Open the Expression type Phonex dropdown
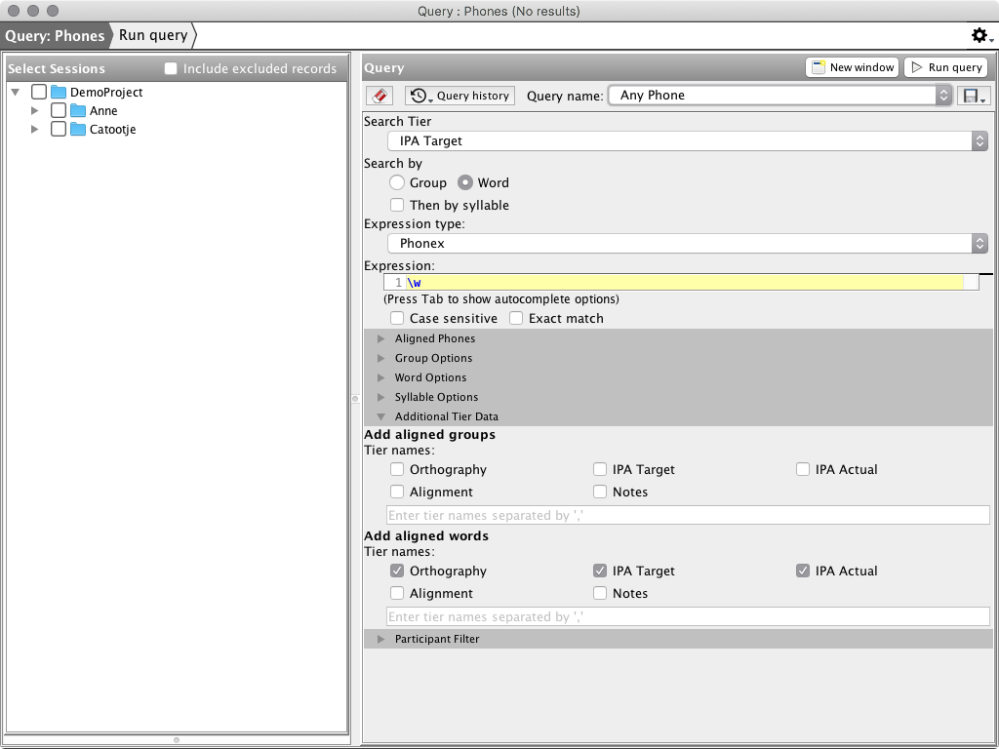The width and height of the screenshot is (999, 749). point(687,244)
